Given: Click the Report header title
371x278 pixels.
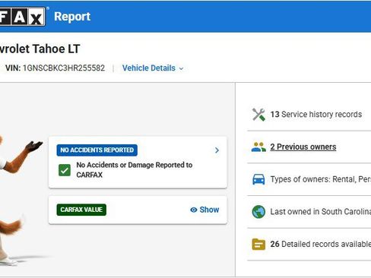Looking at the screenshot, I should (72, 17).
